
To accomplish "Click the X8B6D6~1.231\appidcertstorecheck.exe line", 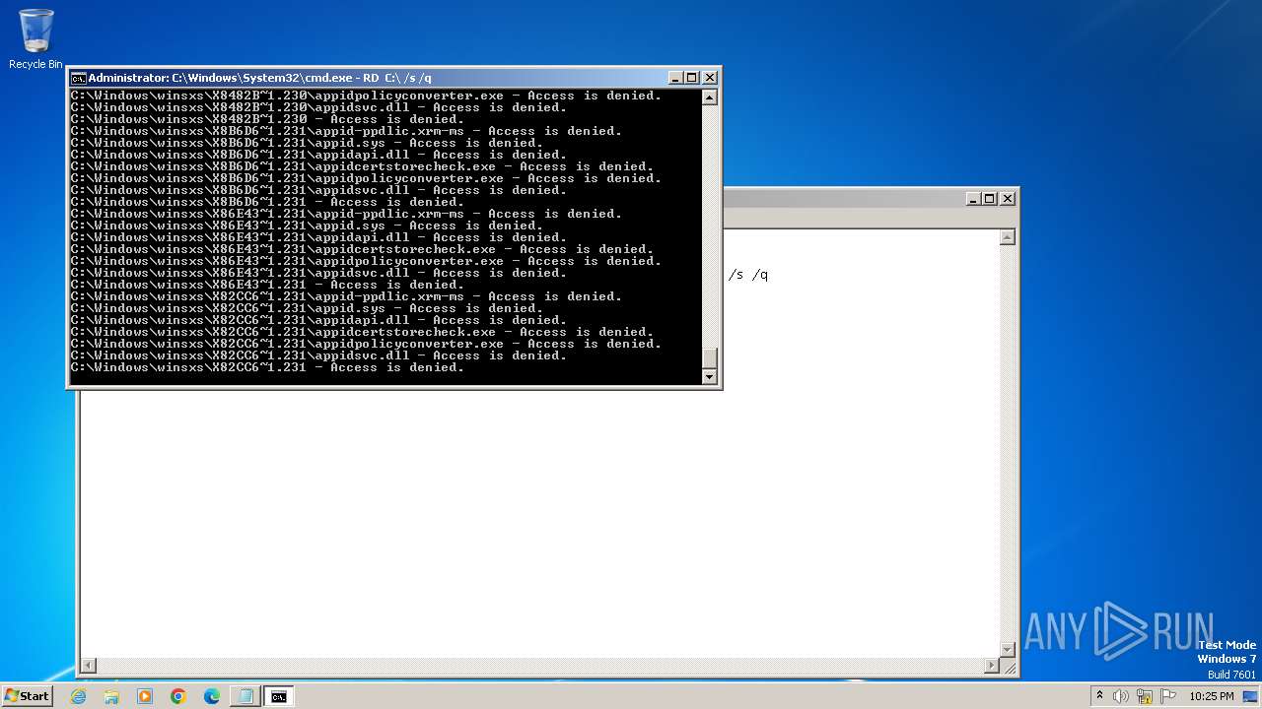I will 362,166.
